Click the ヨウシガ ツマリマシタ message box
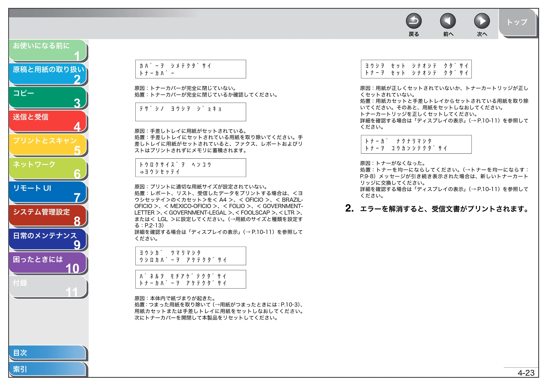The width and height of the screenshot is (547, 386). pos(191,256)
